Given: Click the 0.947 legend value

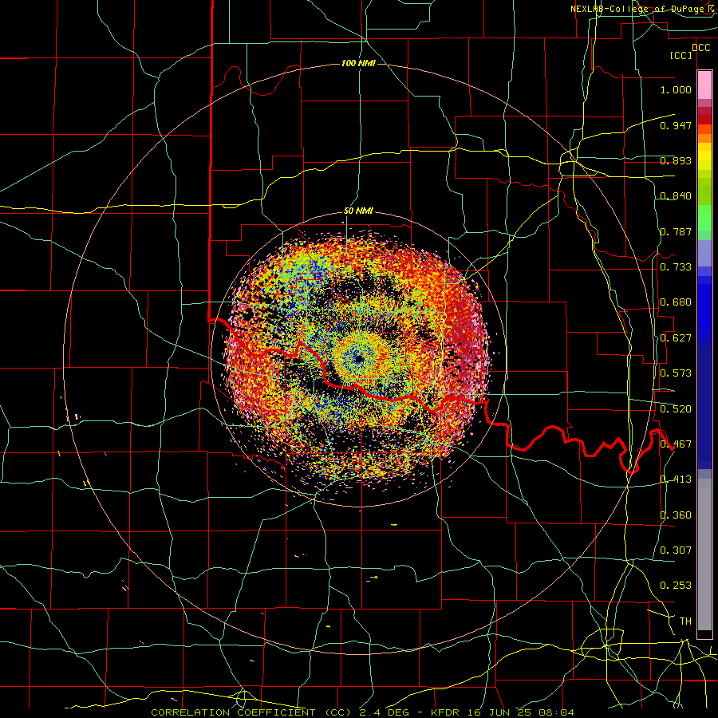Looking at the screenshot, I should [x=676, y=125].
